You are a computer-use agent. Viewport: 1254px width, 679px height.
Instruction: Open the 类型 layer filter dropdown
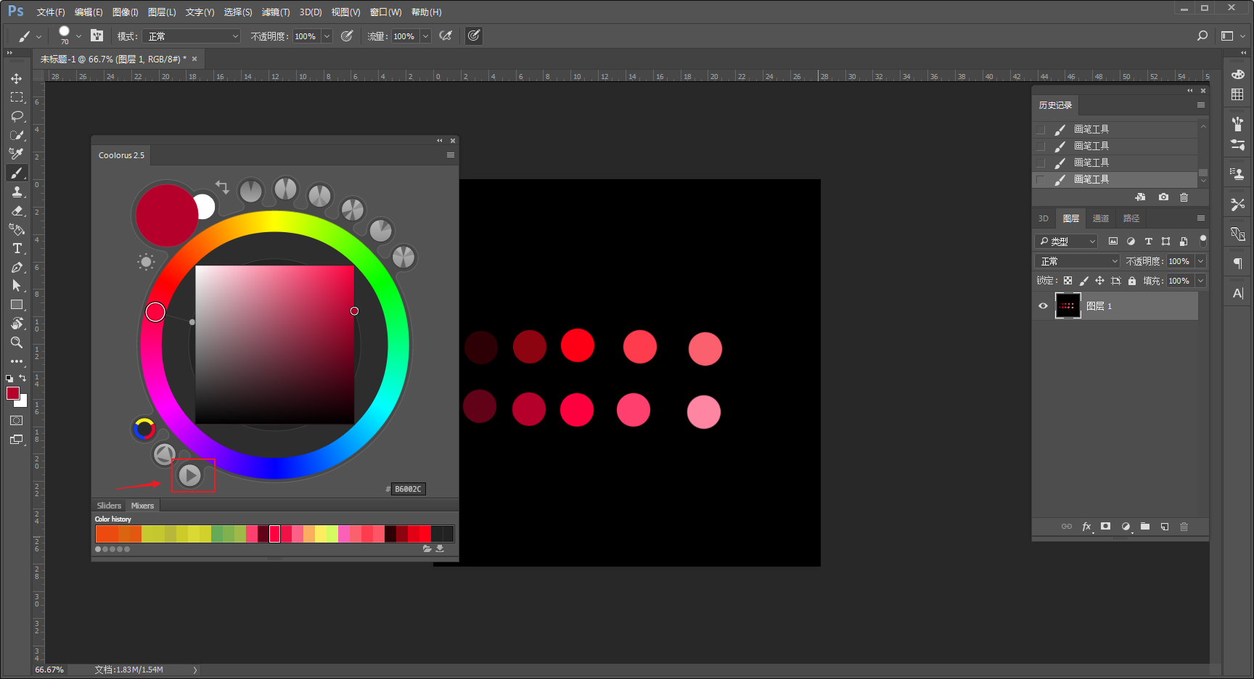tap(1066, 242)
